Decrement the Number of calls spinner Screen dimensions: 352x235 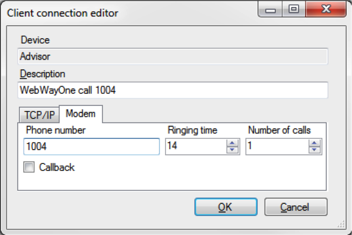[314, 150]
